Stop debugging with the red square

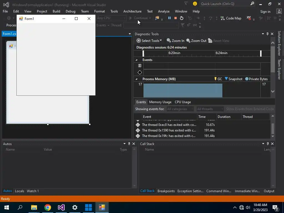(x=175, y=18)
